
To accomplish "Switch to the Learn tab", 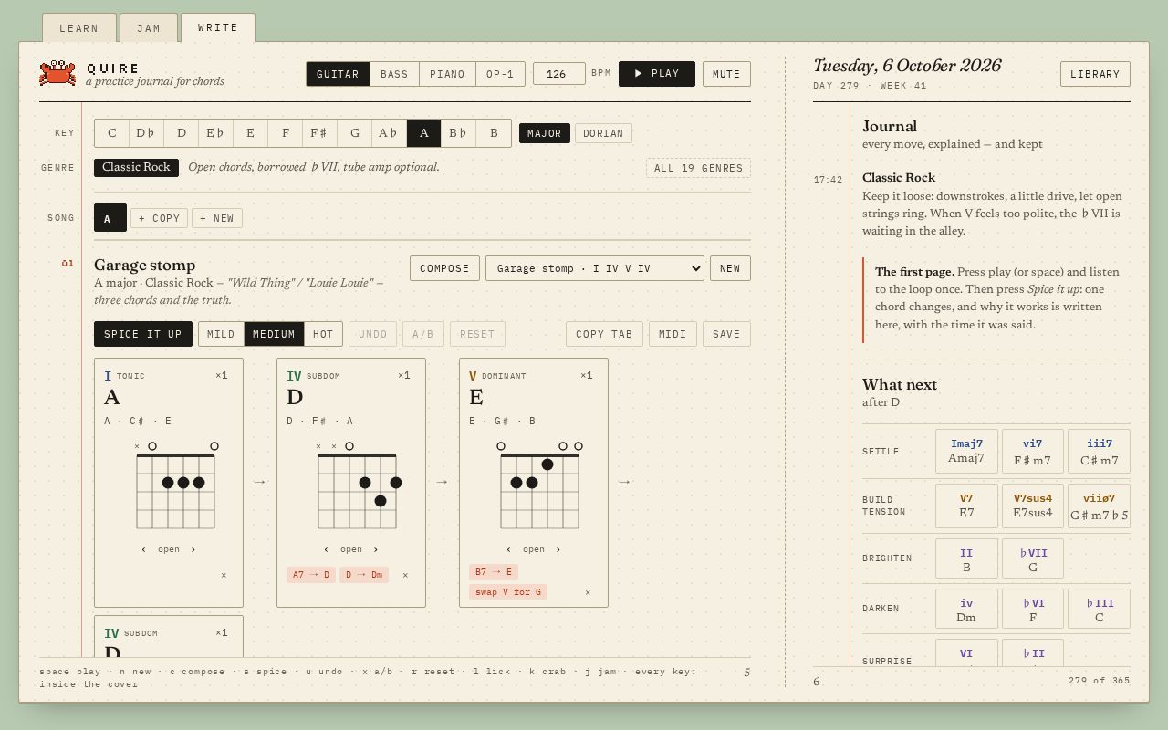I will click(x=79, y=28).
